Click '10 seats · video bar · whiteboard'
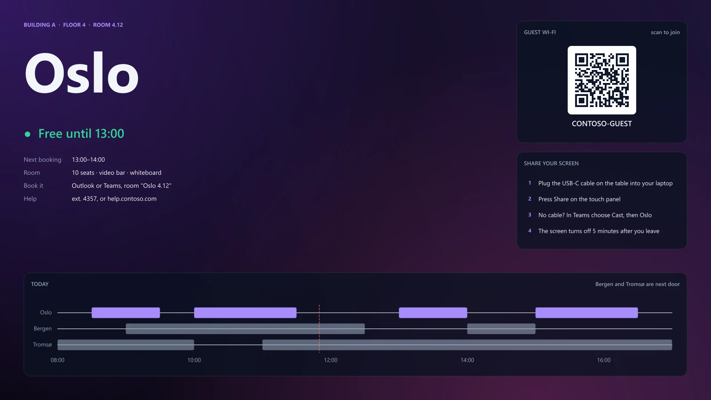The image size is (711, 400). point(116,173)
